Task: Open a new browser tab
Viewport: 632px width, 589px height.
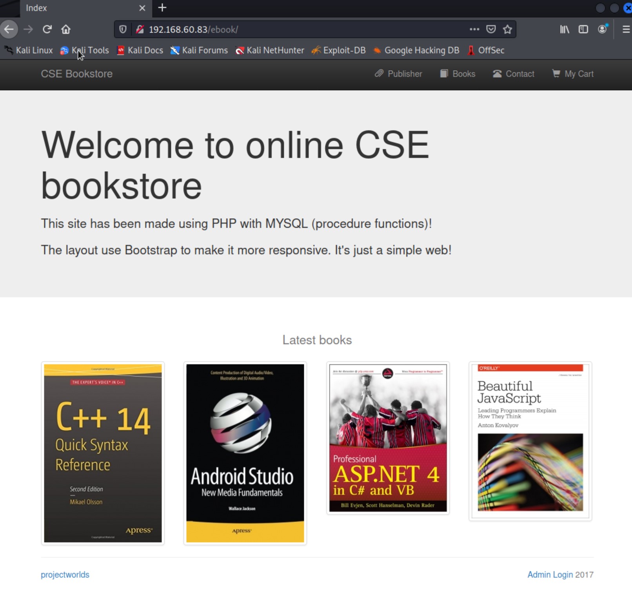Action: point(162,8)
